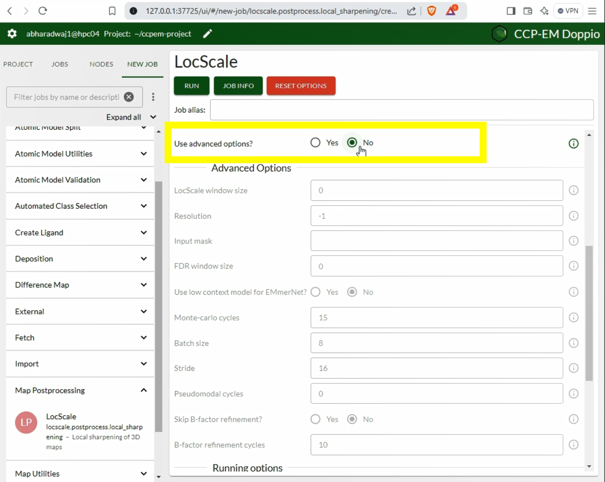The image size is (605, 482).
Task: Expand the Fetch category
Action: pyautogui.click(x=80, y=338)
